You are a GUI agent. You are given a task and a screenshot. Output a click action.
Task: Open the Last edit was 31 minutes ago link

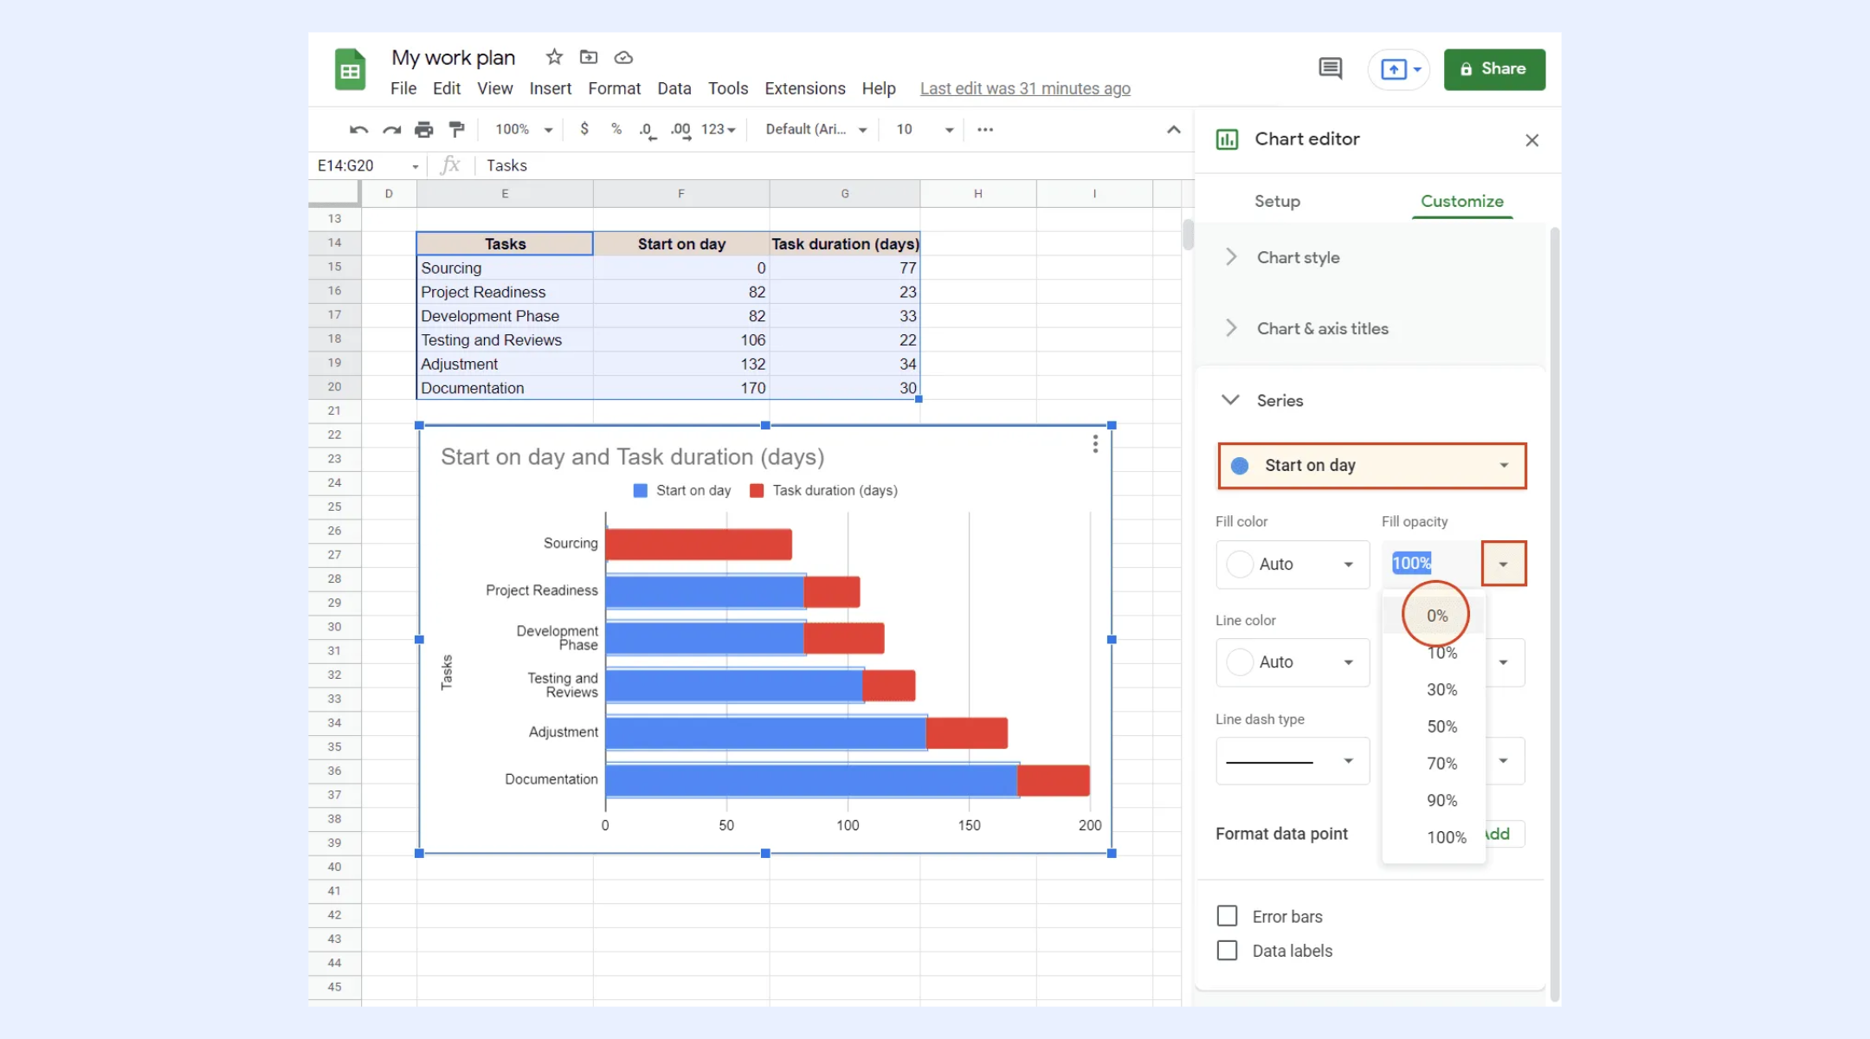[x=1025, y=88]
